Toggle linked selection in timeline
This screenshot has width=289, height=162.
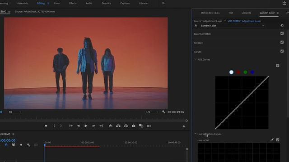[14, 145]
